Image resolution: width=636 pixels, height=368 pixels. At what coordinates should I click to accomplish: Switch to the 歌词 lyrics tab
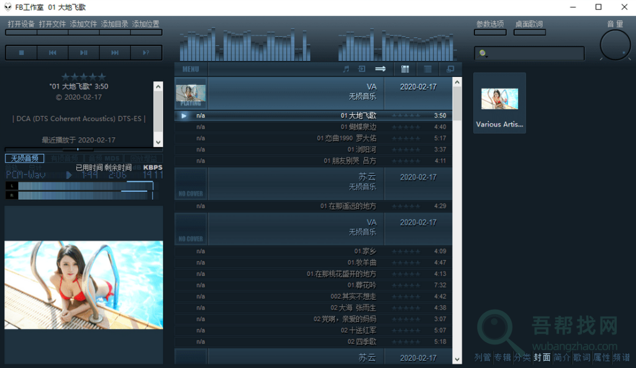click(582, 357)
